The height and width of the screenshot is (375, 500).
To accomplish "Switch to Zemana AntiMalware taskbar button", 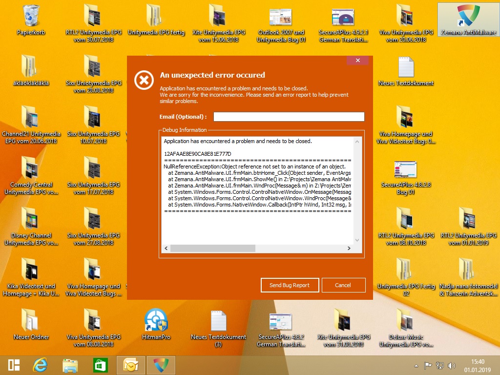I will click(x=161, y=365).
